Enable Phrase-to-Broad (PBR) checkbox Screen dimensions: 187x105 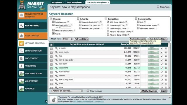53,30
